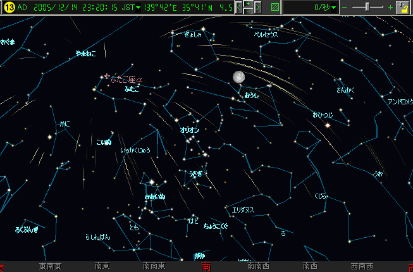
Task: Click the hatched green square icon
Action: tap(274, 8)
